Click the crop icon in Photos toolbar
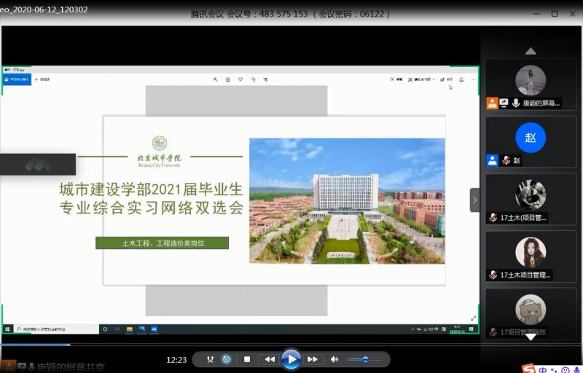The image size is (583, 373). click(x=265, y=79)
